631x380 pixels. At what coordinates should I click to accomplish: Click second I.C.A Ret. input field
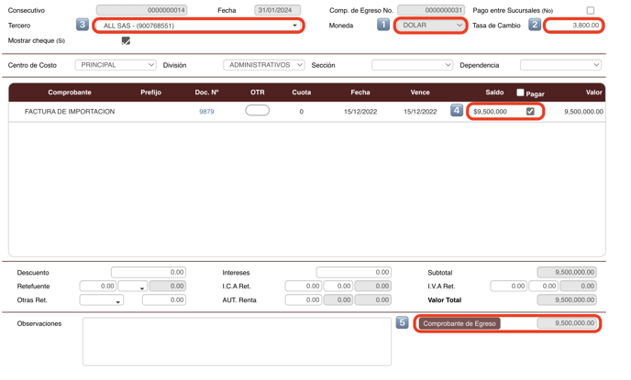338,286
